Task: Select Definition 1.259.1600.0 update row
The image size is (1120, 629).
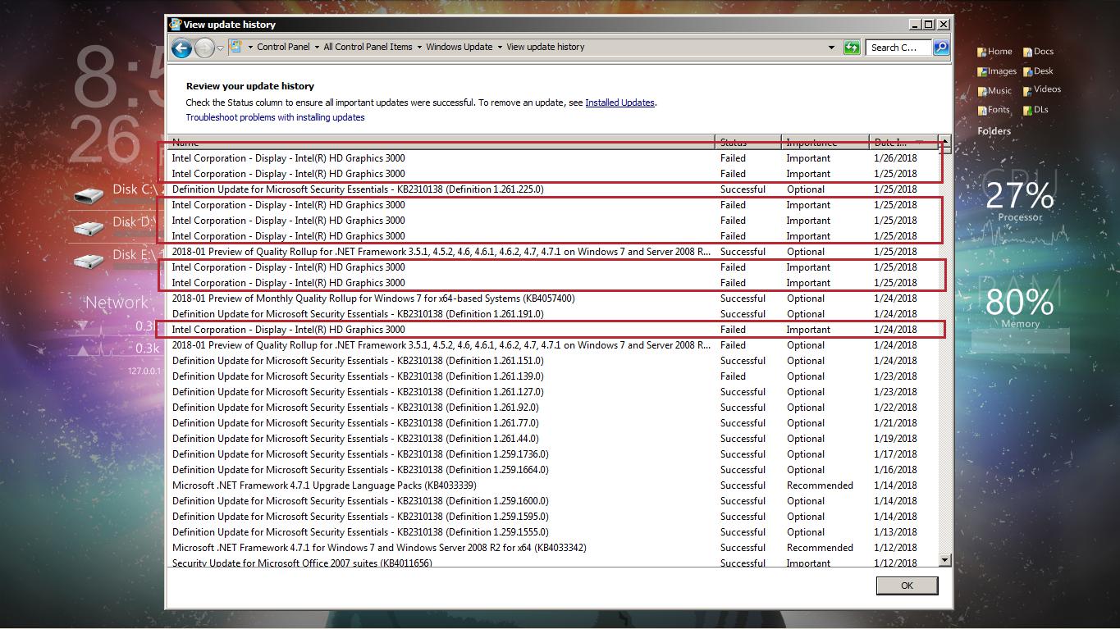Action: (553, 501)
